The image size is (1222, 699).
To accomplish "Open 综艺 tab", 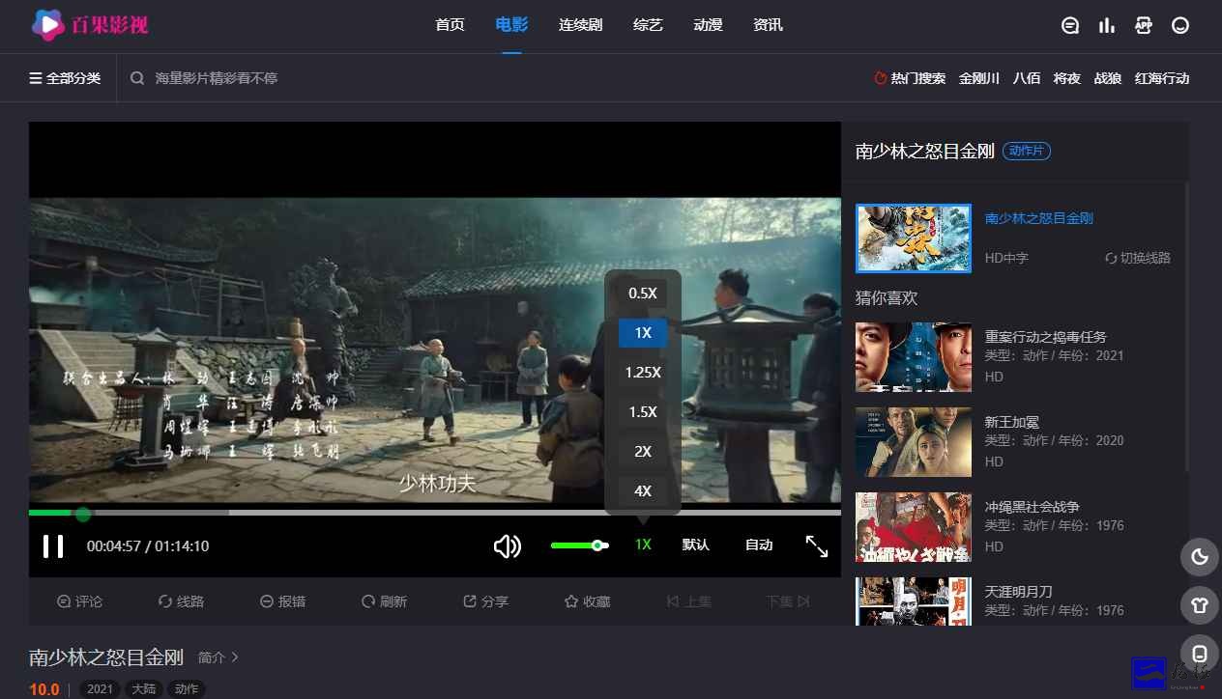I will pyautogui.click(x=648, y=25).
